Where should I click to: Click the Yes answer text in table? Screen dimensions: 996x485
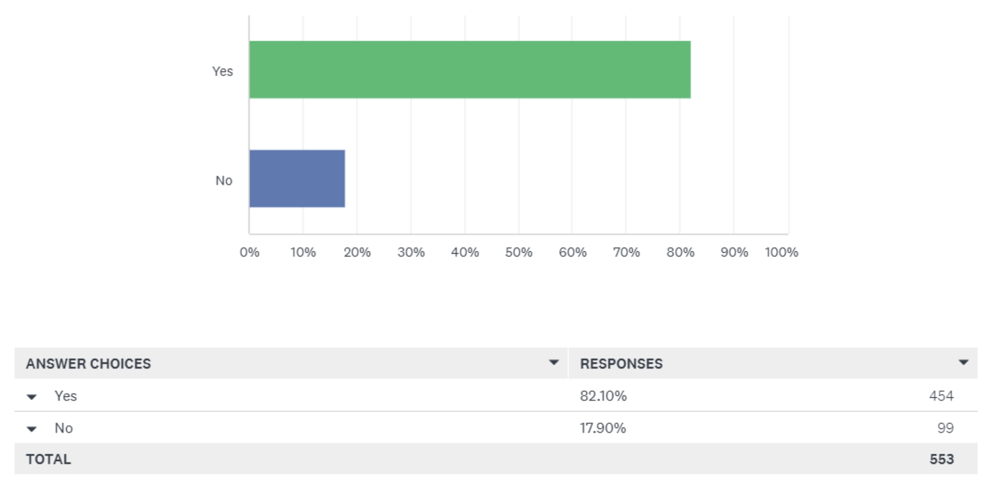coord(65,396)
